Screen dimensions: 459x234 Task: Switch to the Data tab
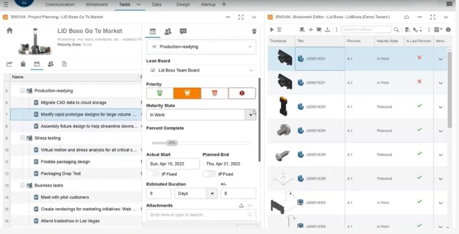pyautogui.click(x=157, y=4)
